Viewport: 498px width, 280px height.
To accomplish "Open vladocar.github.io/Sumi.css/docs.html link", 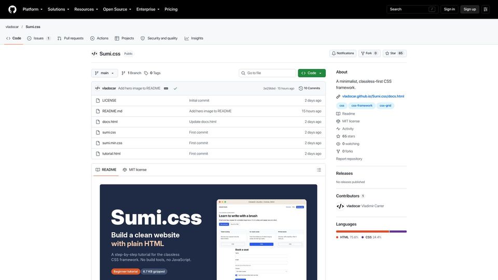I will click(x=373, y=96).
